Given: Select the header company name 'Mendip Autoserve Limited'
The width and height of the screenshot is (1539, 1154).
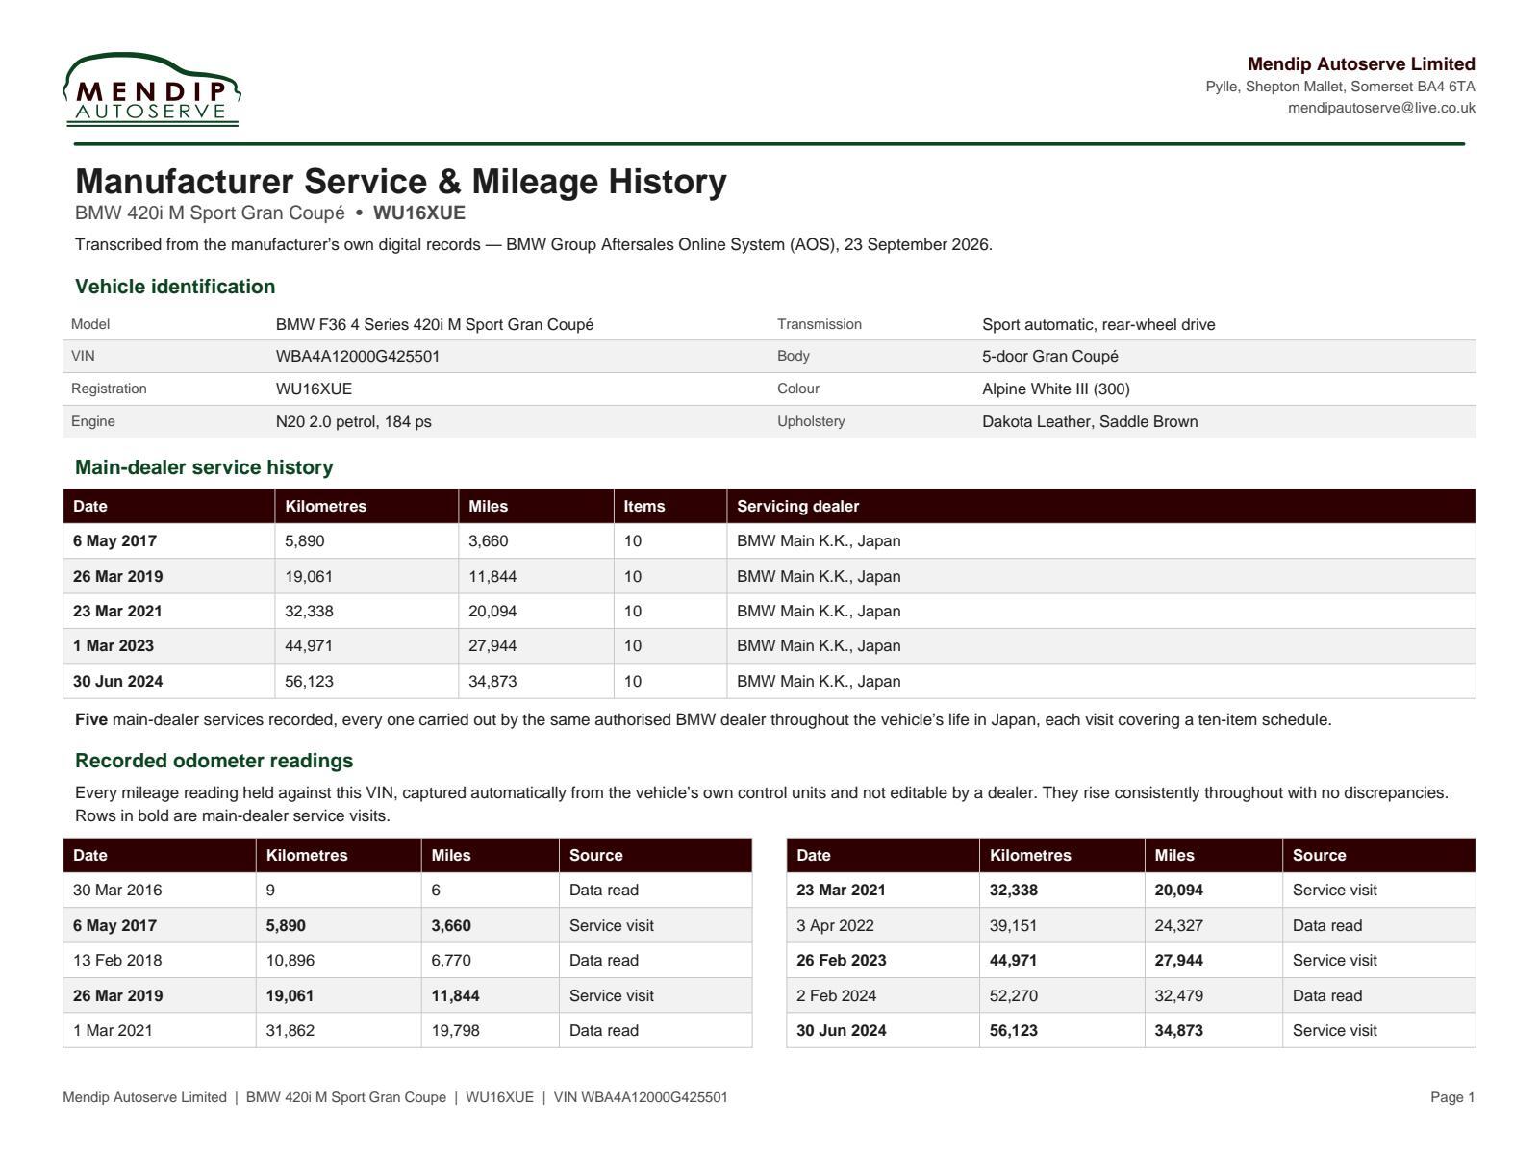Looking at the screenshot, I should [x=1361, y=64].
